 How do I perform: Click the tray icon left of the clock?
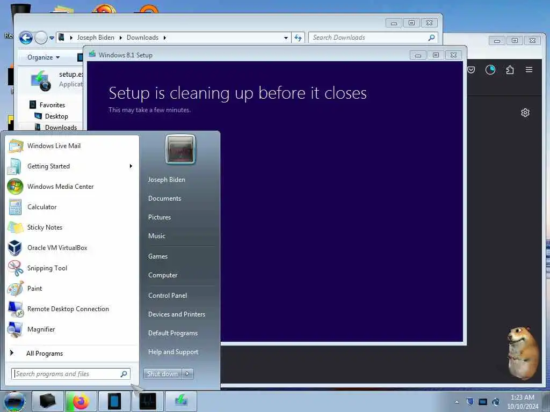tap(496, 402)
